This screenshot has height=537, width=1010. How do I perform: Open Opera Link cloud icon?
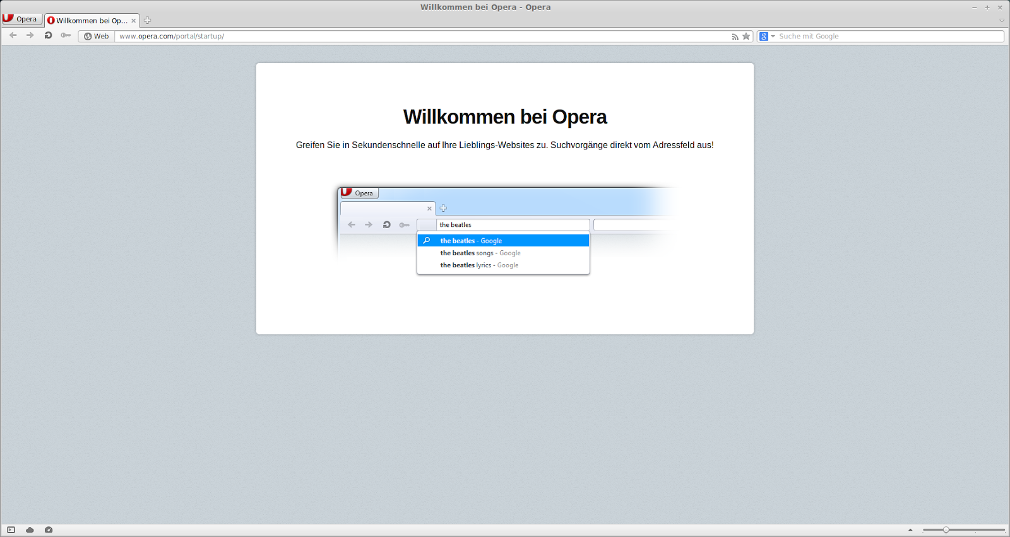[30, 530]
